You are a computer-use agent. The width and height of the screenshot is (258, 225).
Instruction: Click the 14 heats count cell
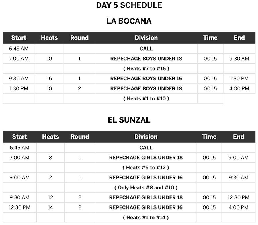coord(50,207)
